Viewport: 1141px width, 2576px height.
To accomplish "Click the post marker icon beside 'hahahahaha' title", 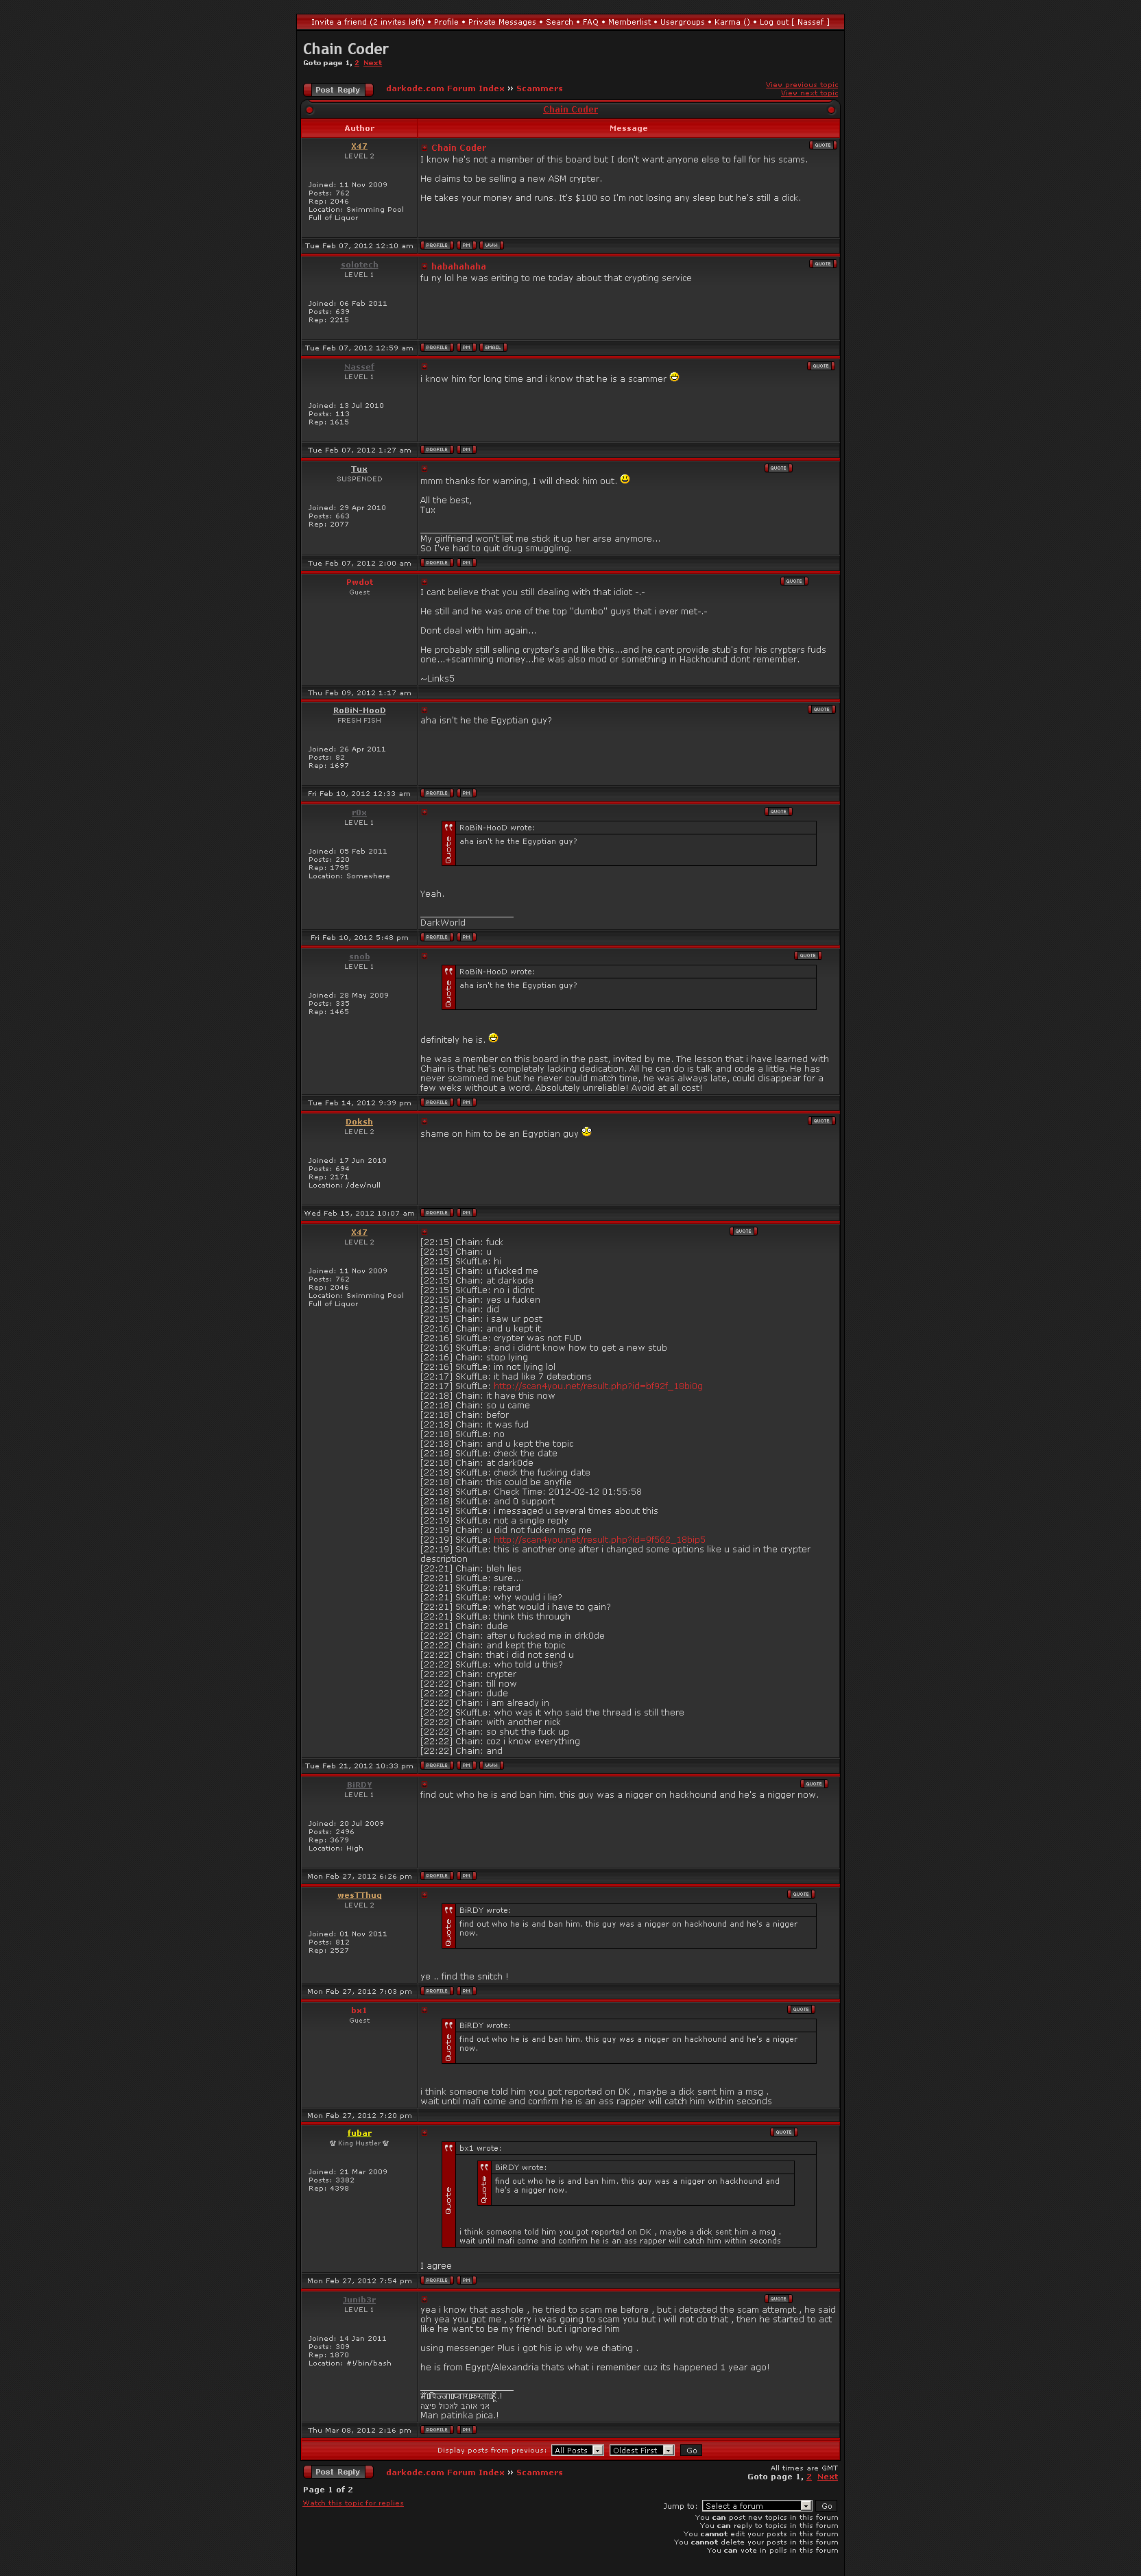I will tap(424, 266).
